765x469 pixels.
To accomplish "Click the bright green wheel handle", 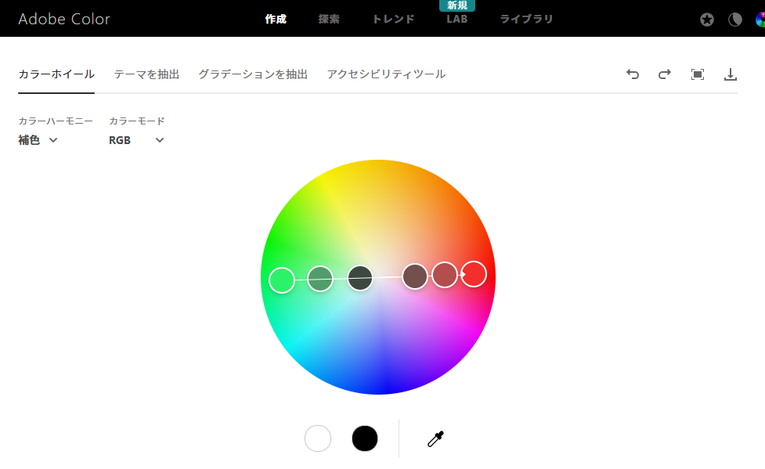I will (x=282, y=280).
